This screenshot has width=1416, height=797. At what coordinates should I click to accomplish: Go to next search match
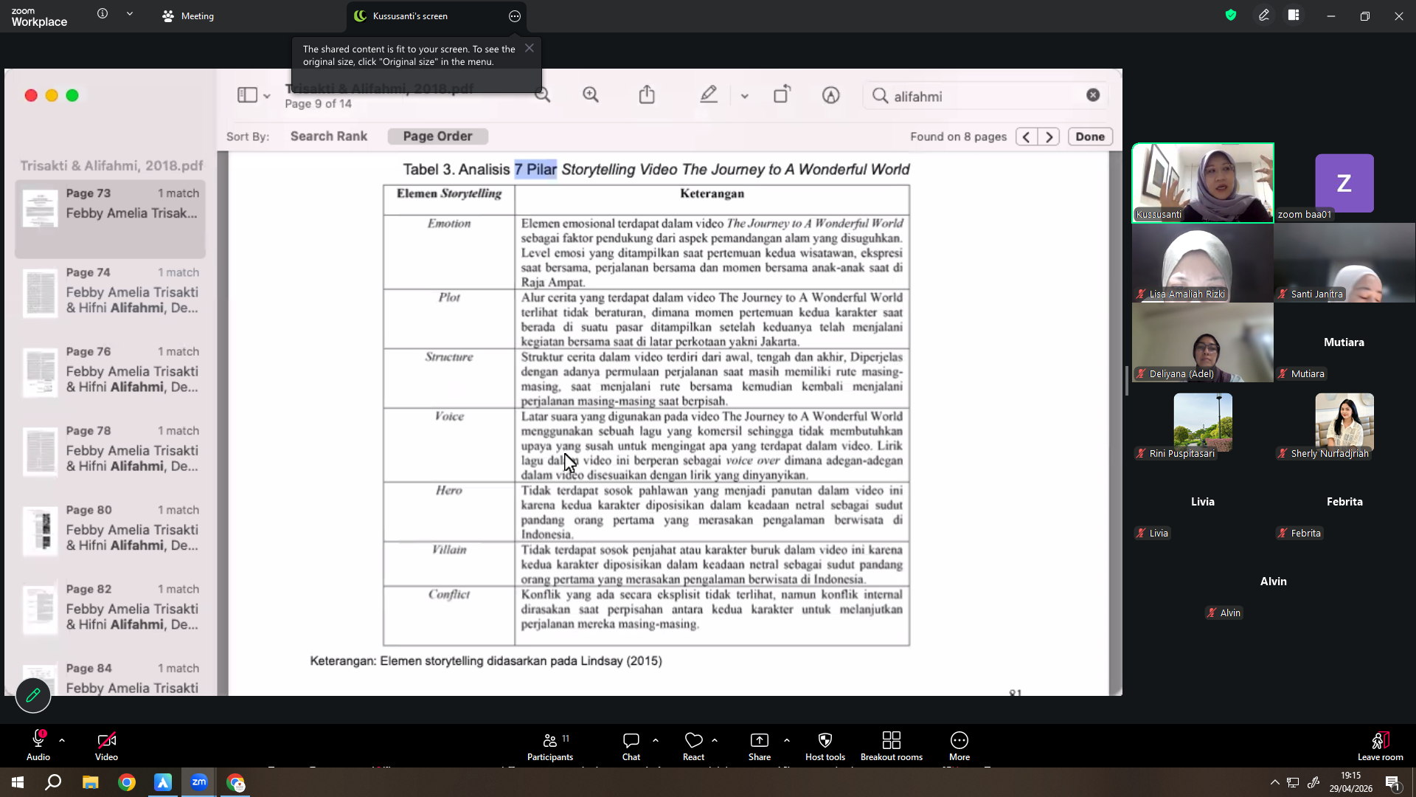[1049, 137]
